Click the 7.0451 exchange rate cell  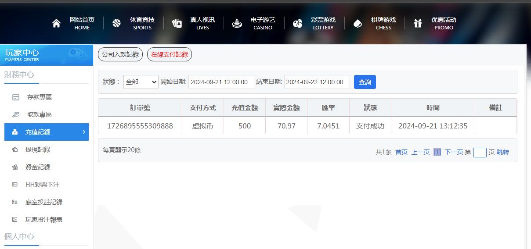coord(328,126)
